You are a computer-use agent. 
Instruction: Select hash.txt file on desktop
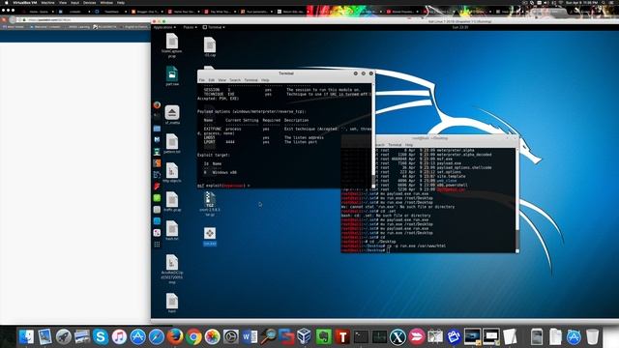pyautogui.click(x=172, y=231)
